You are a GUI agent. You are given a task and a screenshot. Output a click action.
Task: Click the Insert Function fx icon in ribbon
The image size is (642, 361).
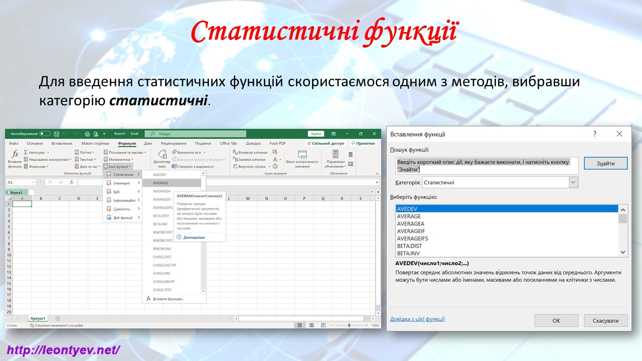[15, 155]
